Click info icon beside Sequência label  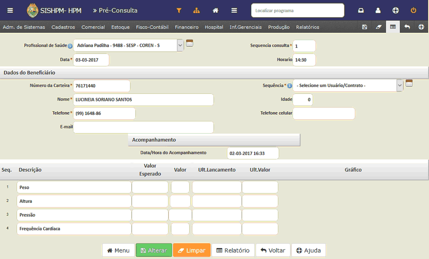(x=290, y=86)
